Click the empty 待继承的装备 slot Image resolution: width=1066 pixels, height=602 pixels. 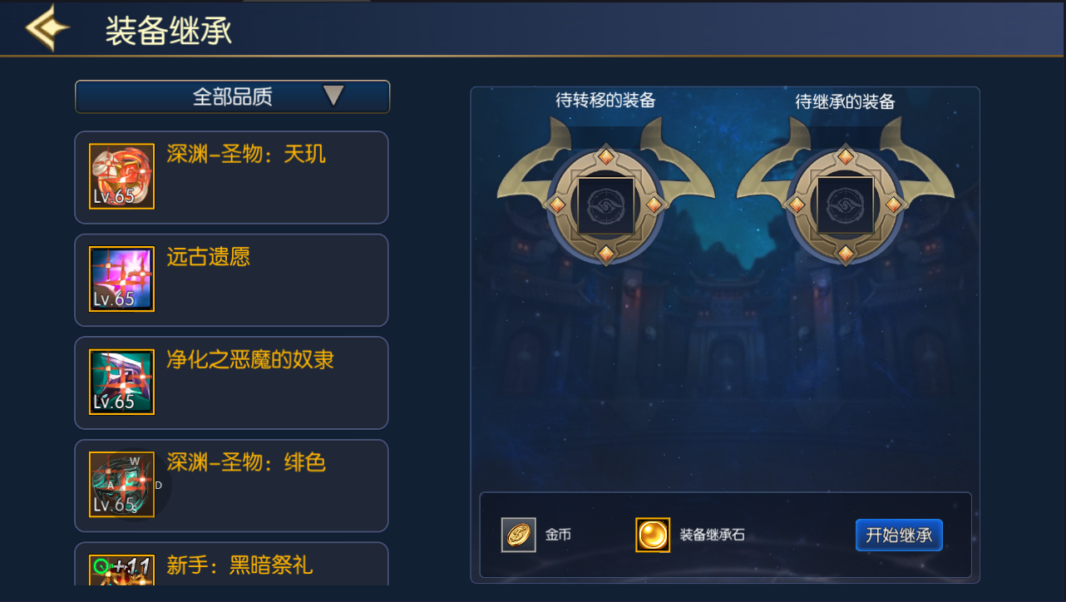pos(845,205)
